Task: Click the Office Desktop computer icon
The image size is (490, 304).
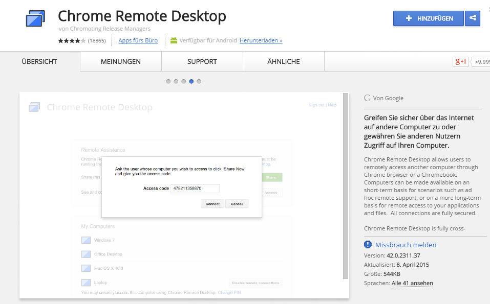Action: pos(86,254)
